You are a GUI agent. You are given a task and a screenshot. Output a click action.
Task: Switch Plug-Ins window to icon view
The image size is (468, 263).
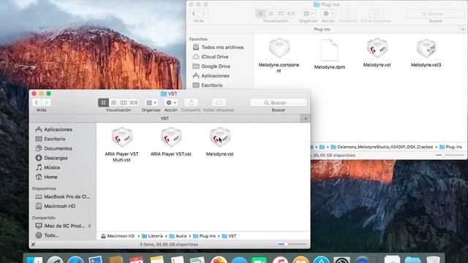(x=260, y=13)
